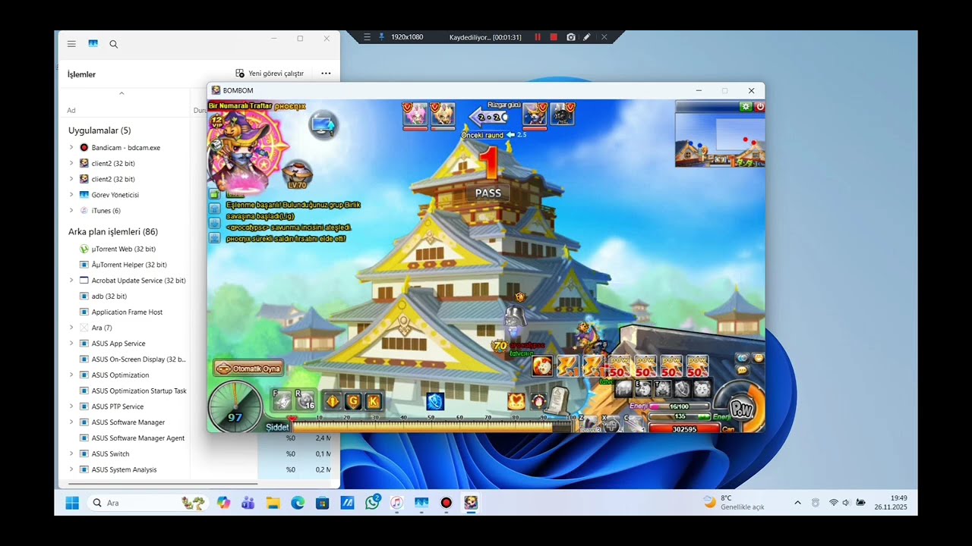This screenshot has width=972, height=546.
Task: Open iTunes from the taskbar
Action: [396, 503]
